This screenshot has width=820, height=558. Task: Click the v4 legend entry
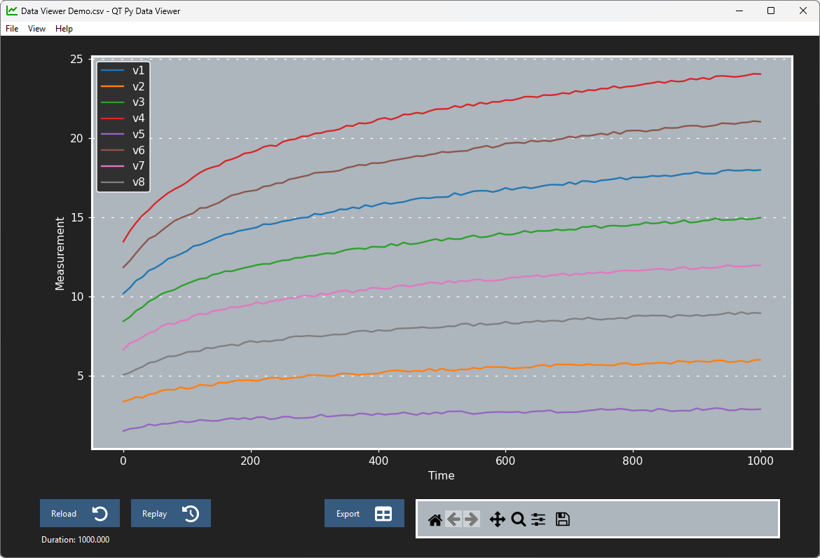point(123,118)
